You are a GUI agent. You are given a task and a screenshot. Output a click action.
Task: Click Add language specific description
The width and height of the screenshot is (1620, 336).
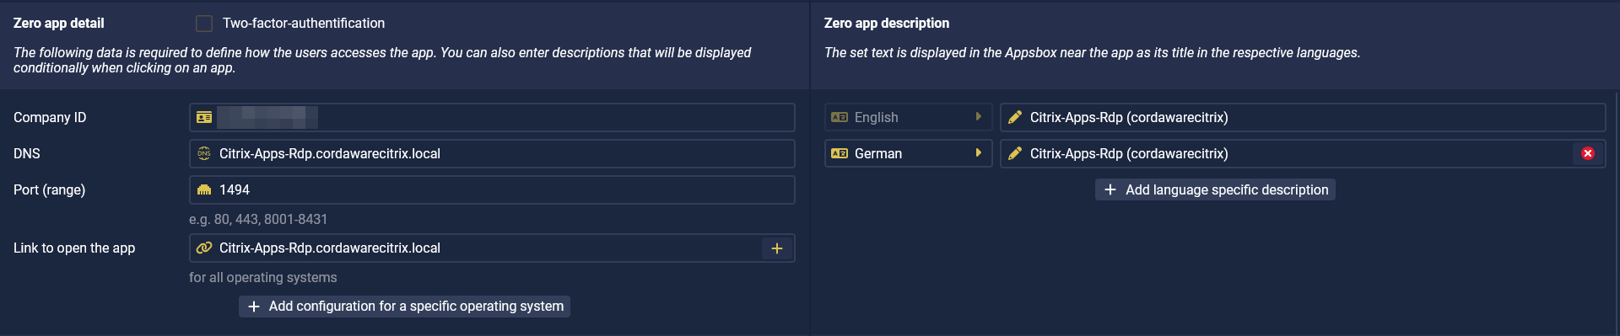pyautogui.click(x=1215, y=189)
